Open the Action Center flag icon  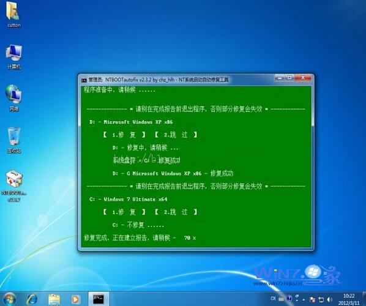(312, 299)
